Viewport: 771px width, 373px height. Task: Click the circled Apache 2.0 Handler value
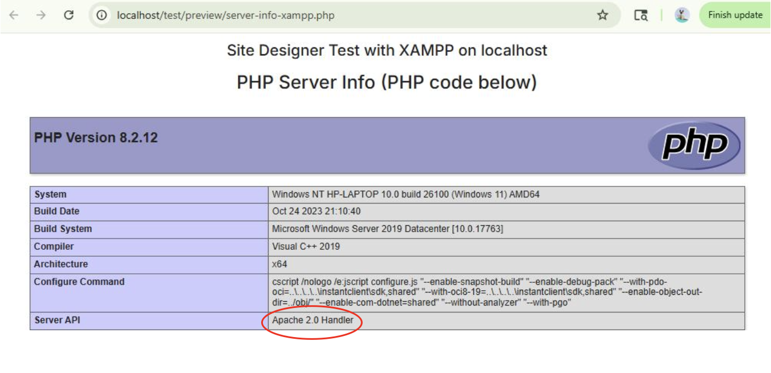click(313, 321)
